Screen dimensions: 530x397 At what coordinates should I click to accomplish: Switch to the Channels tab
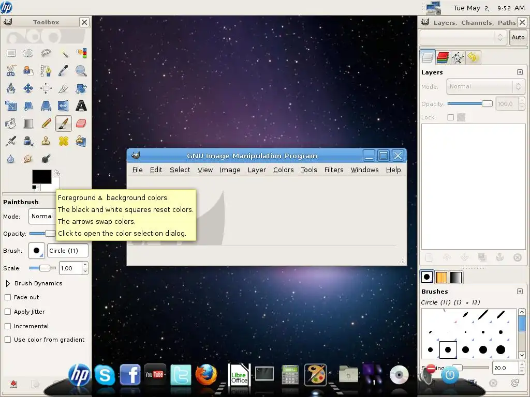[x=443, y=57]
